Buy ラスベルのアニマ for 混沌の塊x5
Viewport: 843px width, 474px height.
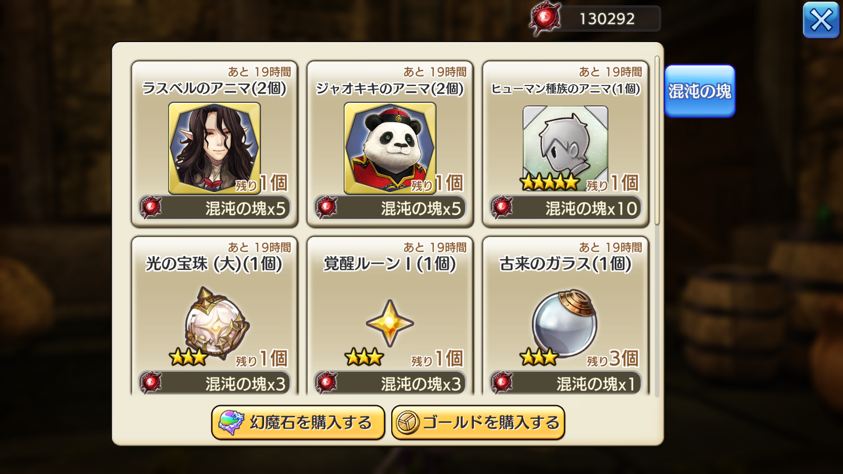[x=214, y=208]
